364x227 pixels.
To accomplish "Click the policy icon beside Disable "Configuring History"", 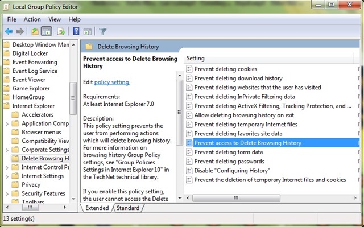I will pos(189,171).
